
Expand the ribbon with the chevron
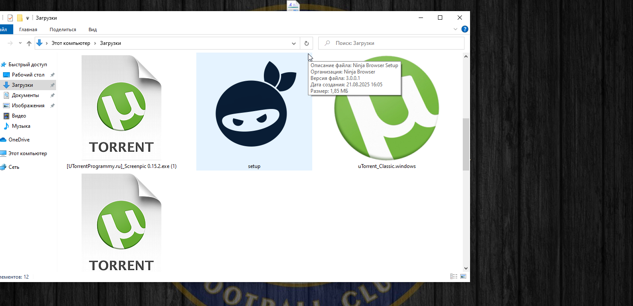pyautogui.click(x=456, y=29)
